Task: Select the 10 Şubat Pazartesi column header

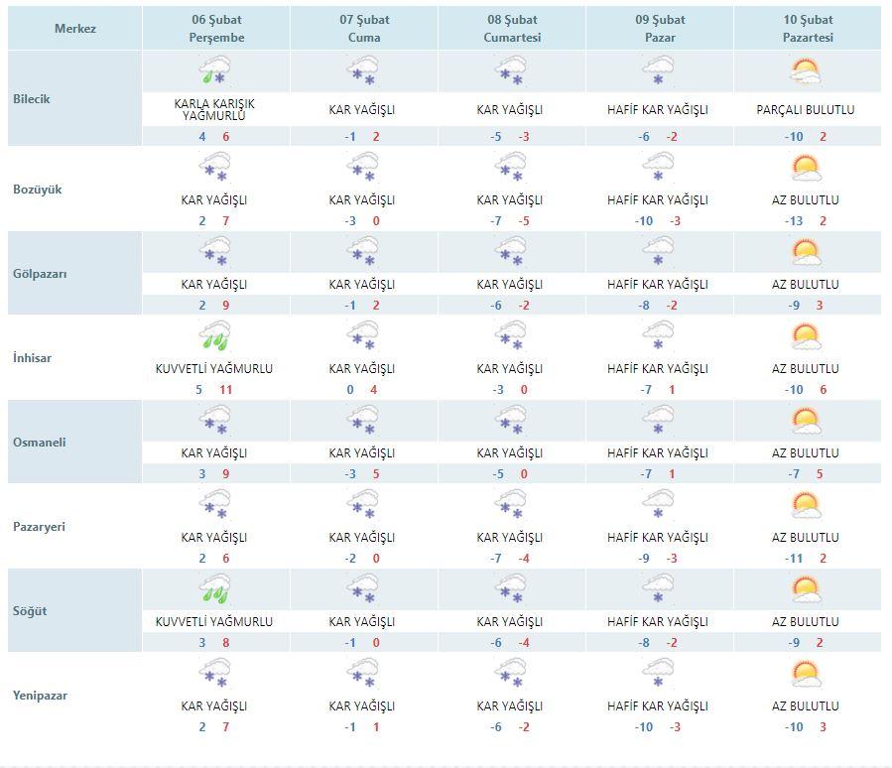Action: [806, 28]
